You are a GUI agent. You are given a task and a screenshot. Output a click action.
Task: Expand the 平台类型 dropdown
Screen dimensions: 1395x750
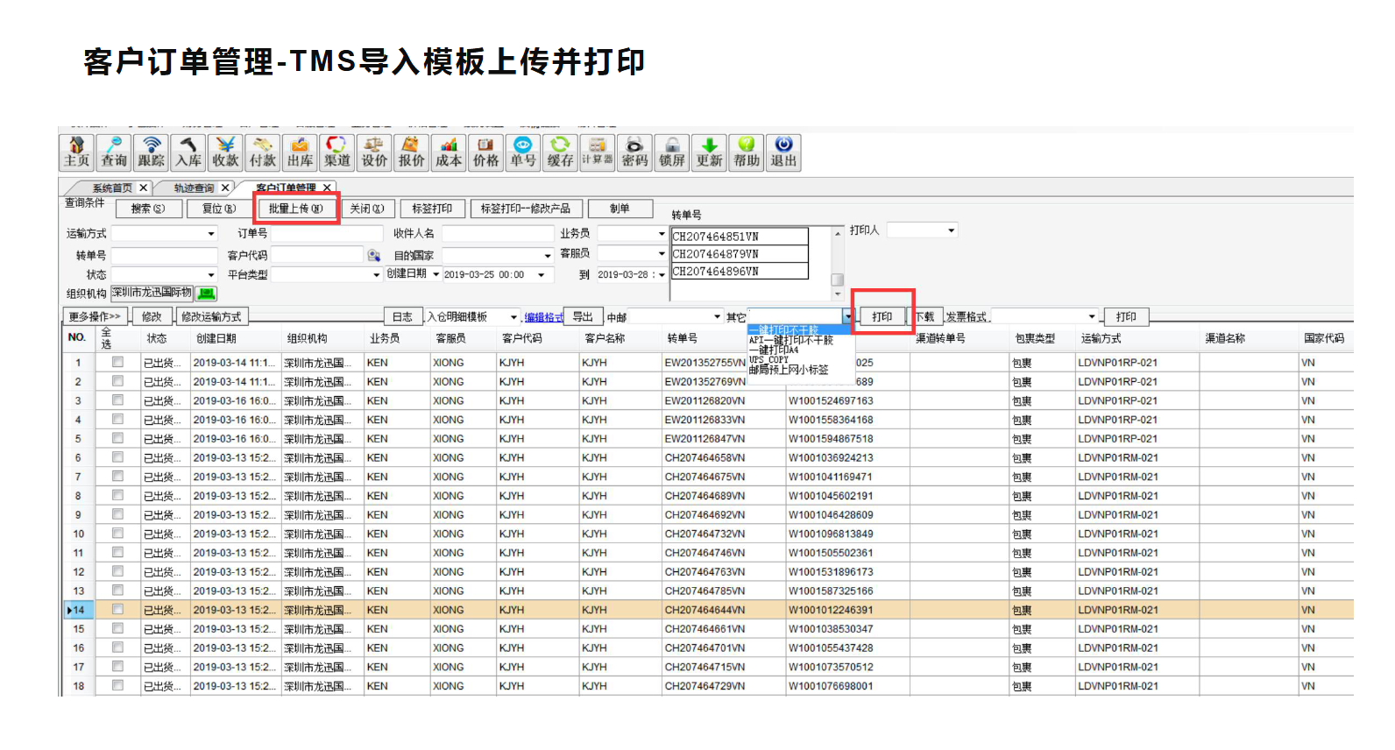pyautogui.click(x=377, y=275)
